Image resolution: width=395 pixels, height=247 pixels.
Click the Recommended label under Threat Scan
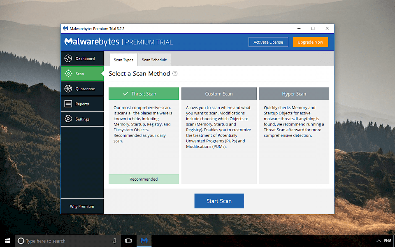click(144, 179)
